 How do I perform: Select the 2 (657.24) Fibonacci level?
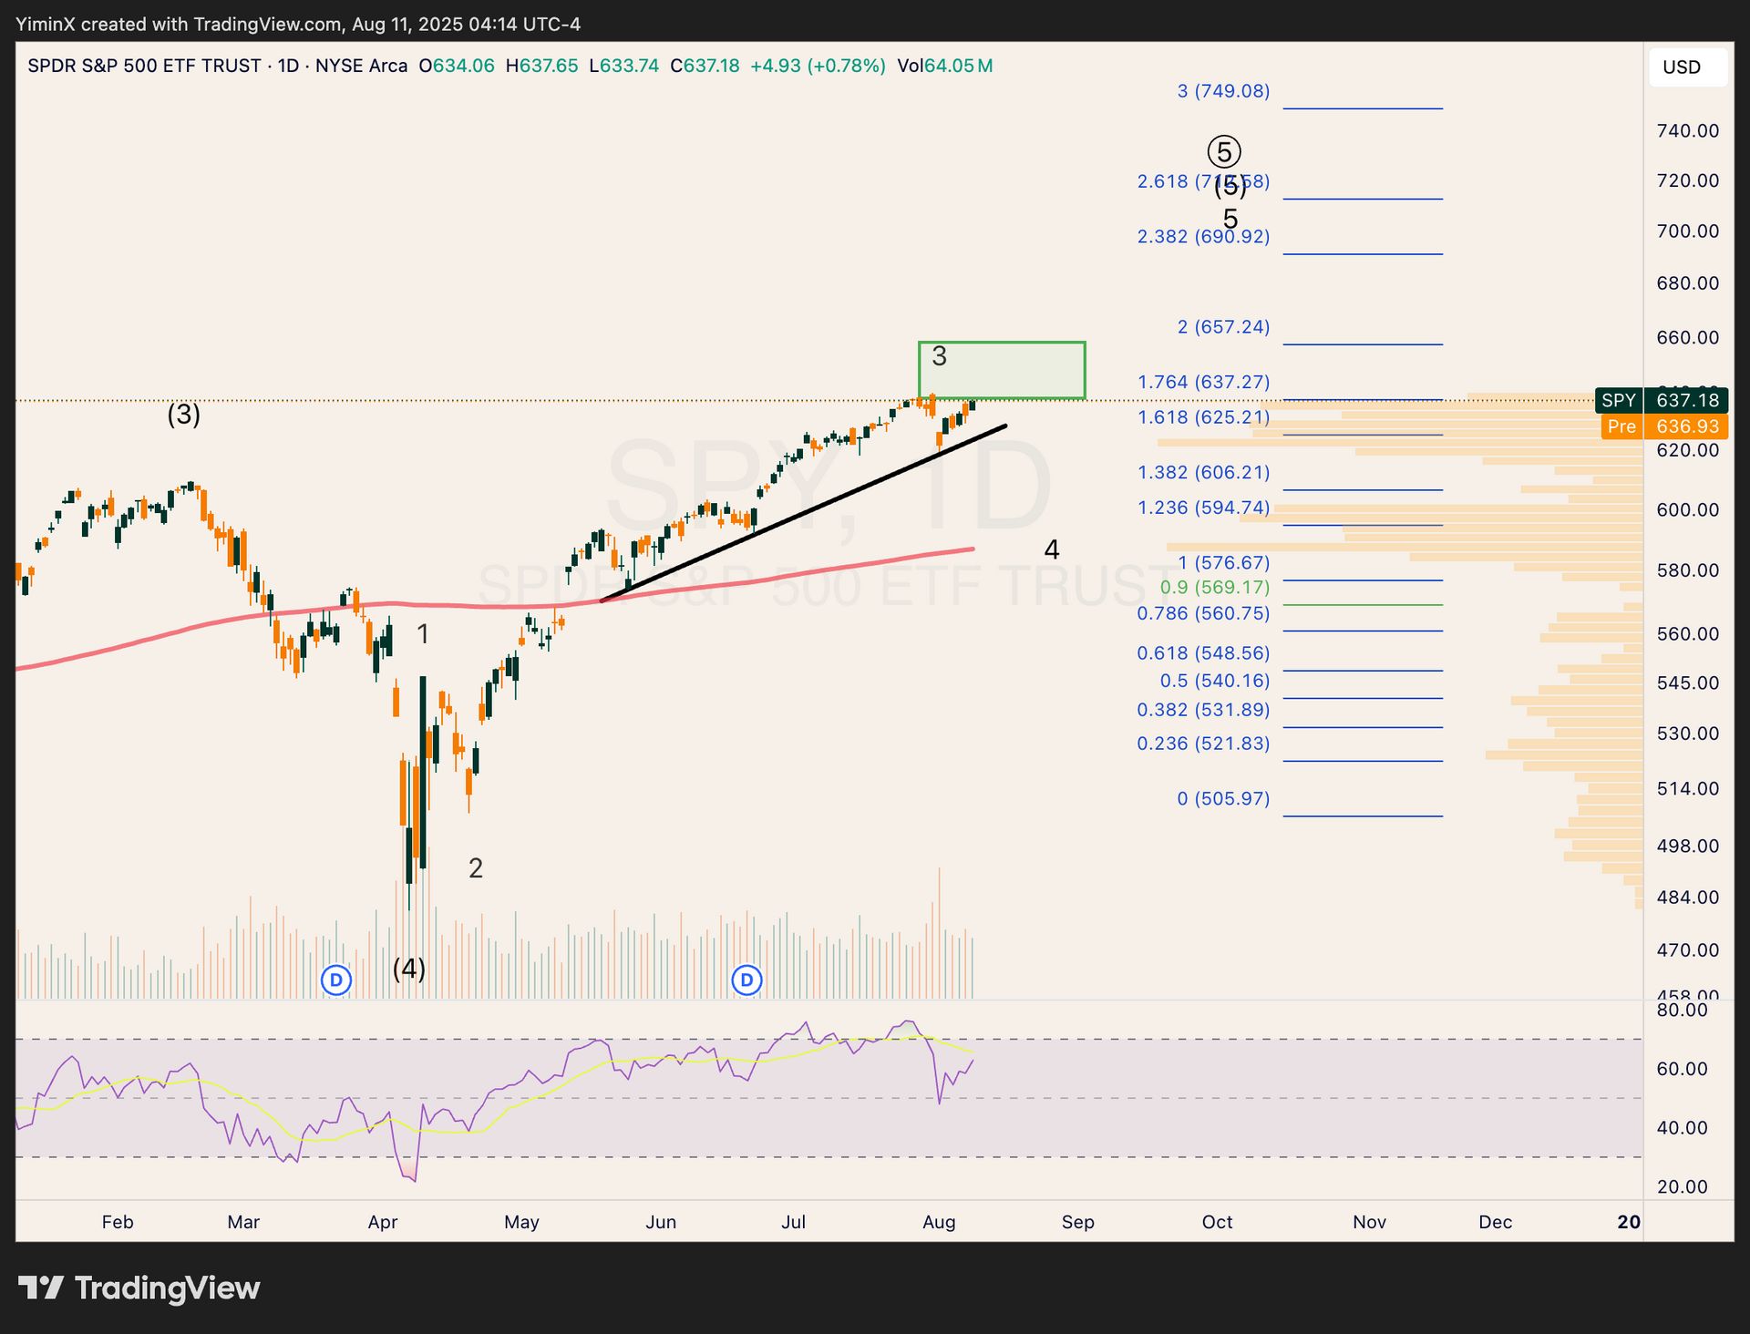coord(1223,326)
